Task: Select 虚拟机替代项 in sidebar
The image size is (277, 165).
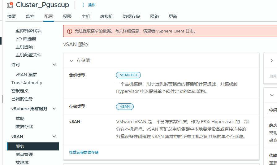Action: click(x=28, y=31)
